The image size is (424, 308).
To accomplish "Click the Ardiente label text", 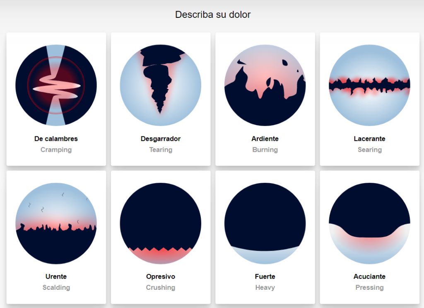I will point(265,139).
